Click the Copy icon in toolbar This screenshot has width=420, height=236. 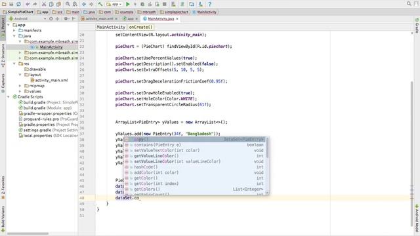tap(51, 4)
